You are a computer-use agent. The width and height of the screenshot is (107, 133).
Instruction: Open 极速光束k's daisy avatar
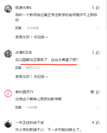(x=8, y=9)
